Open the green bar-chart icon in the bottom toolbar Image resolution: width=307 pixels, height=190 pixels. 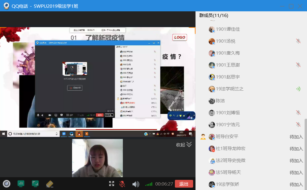[21, 183]
